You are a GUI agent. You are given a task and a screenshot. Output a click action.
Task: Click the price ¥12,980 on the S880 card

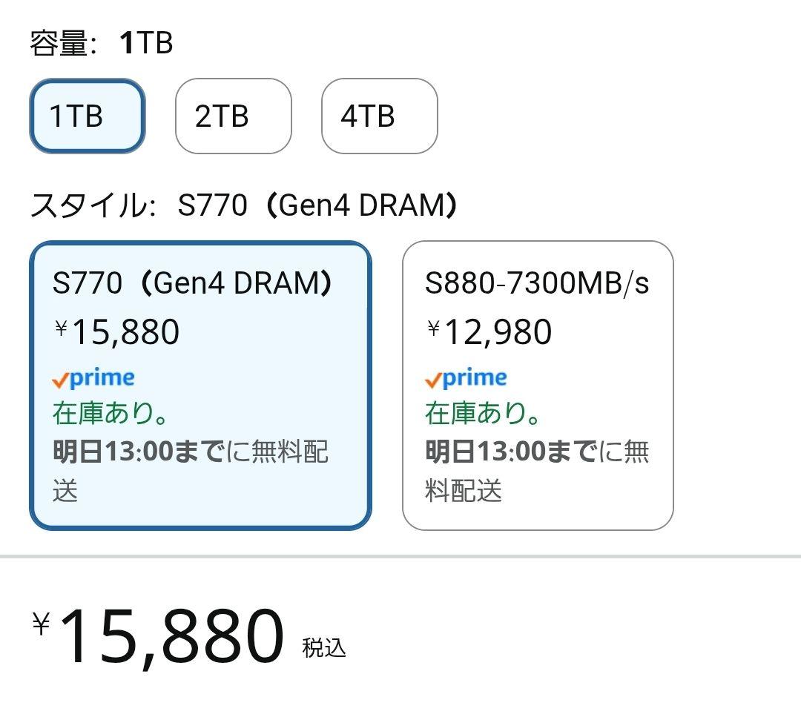coord(488,332)
